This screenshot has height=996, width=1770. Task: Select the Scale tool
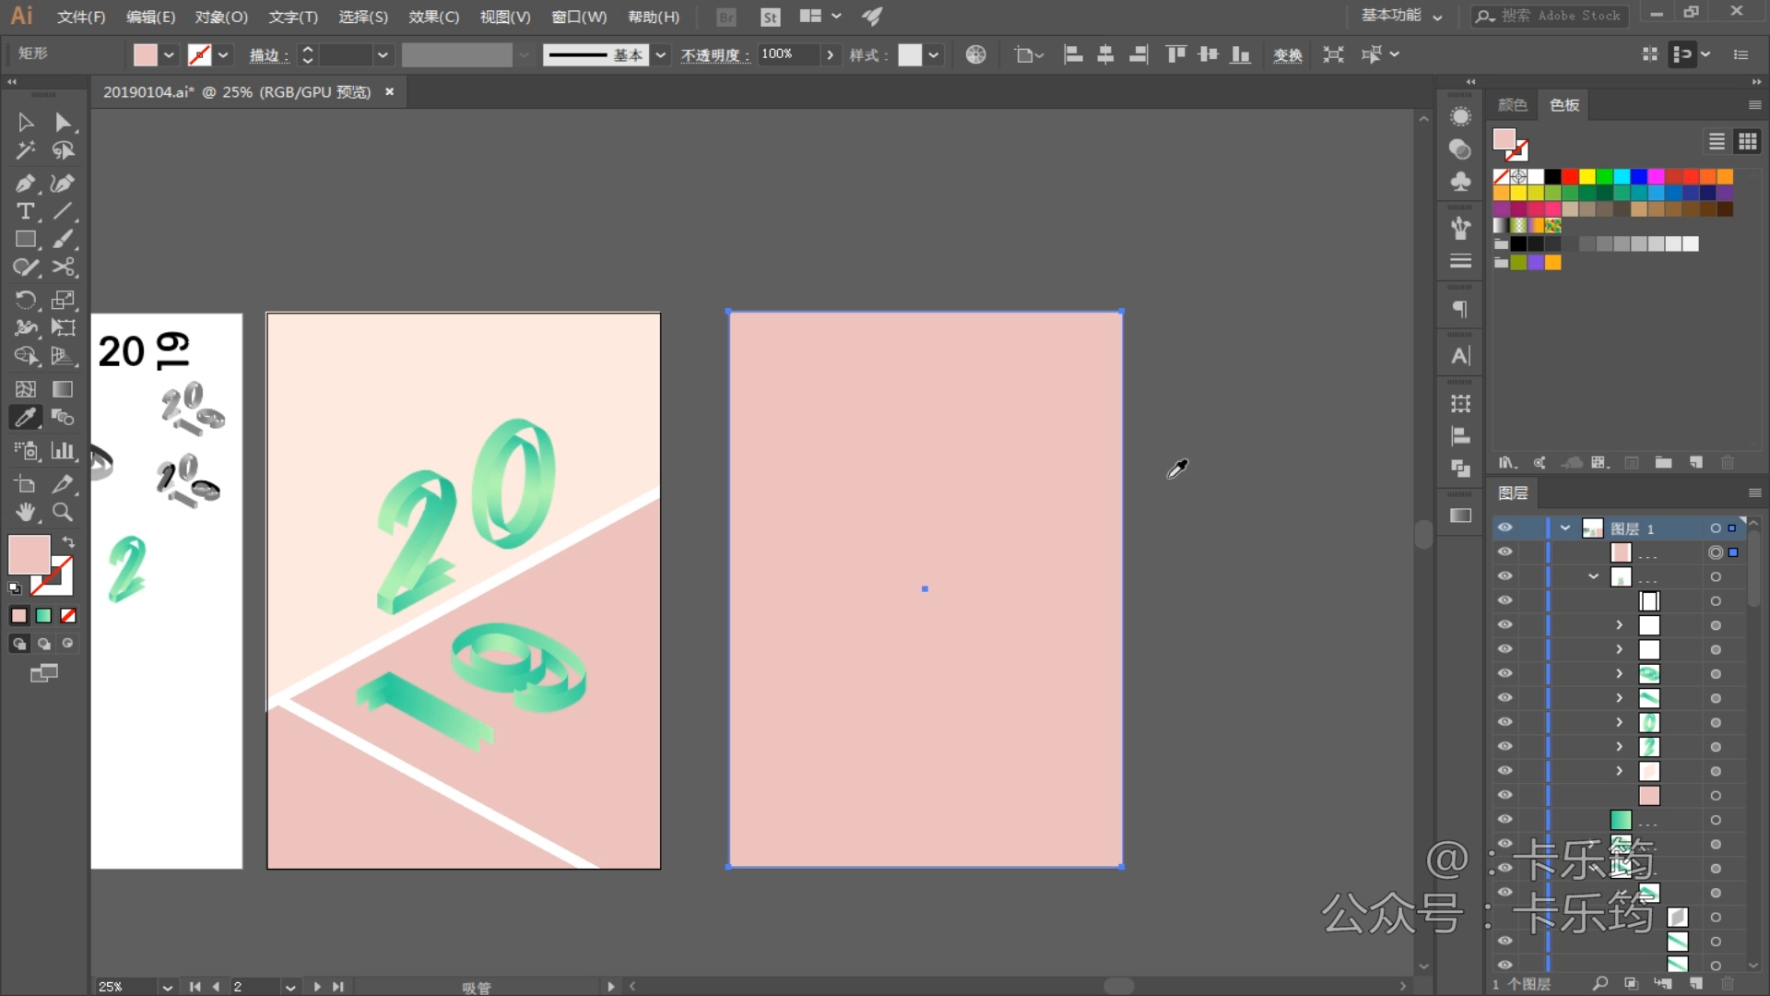pos(63,300)
